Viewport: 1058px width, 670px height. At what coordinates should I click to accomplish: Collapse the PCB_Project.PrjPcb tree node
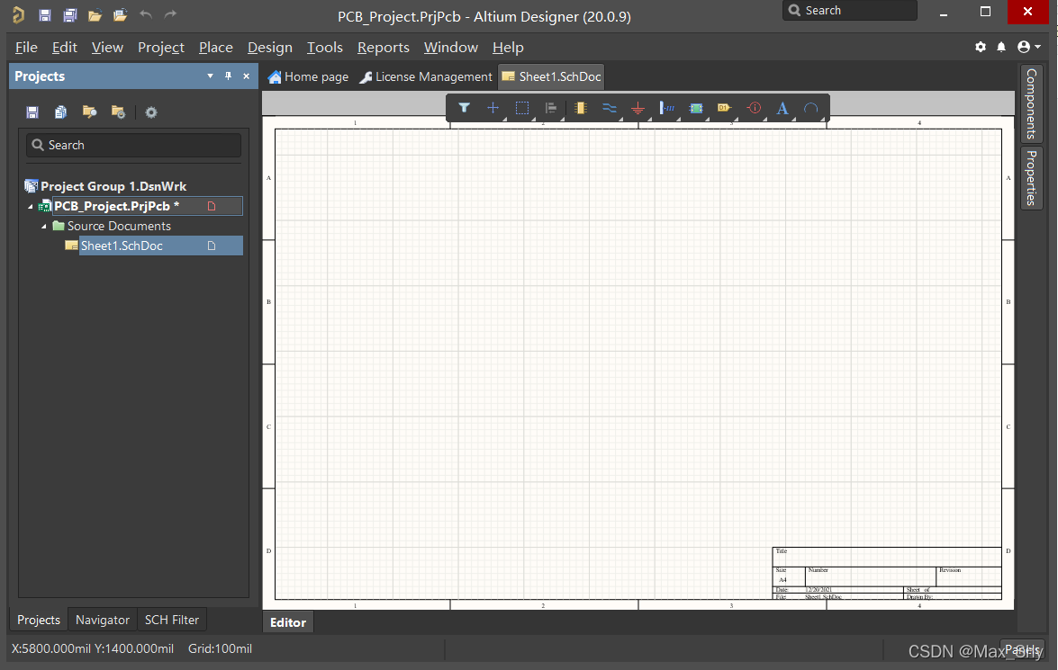[x=31, y=206]
